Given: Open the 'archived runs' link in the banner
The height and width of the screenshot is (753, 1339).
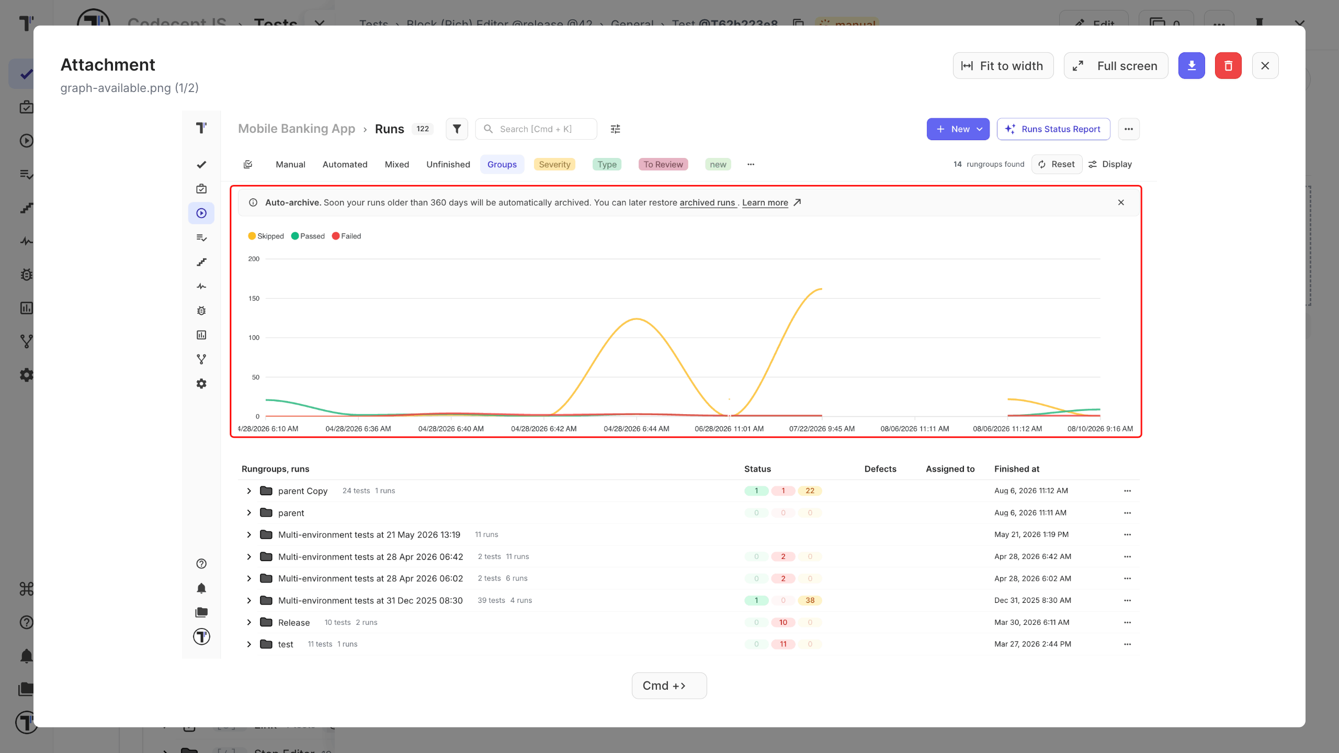Looking at the screenshot, I should click(x=707, y=202).
